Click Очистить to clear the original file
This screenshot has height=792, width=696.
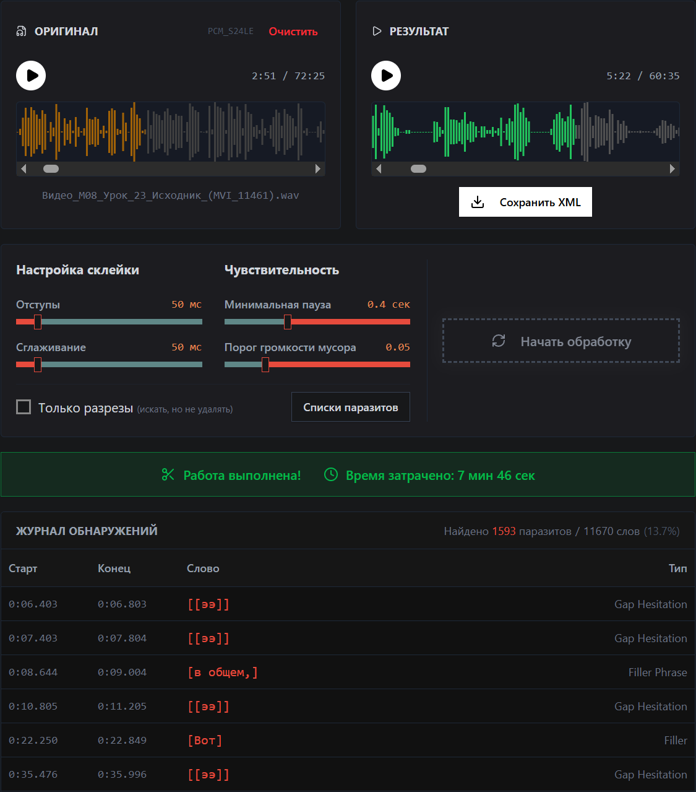293,31
